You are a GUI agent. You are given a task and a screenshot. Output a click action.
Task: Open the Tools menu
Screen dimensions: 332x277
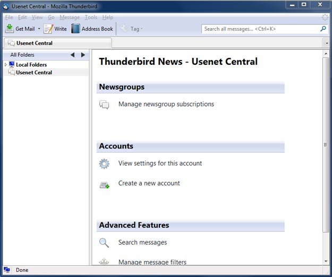pyautogui.click(x=91, y=18)
